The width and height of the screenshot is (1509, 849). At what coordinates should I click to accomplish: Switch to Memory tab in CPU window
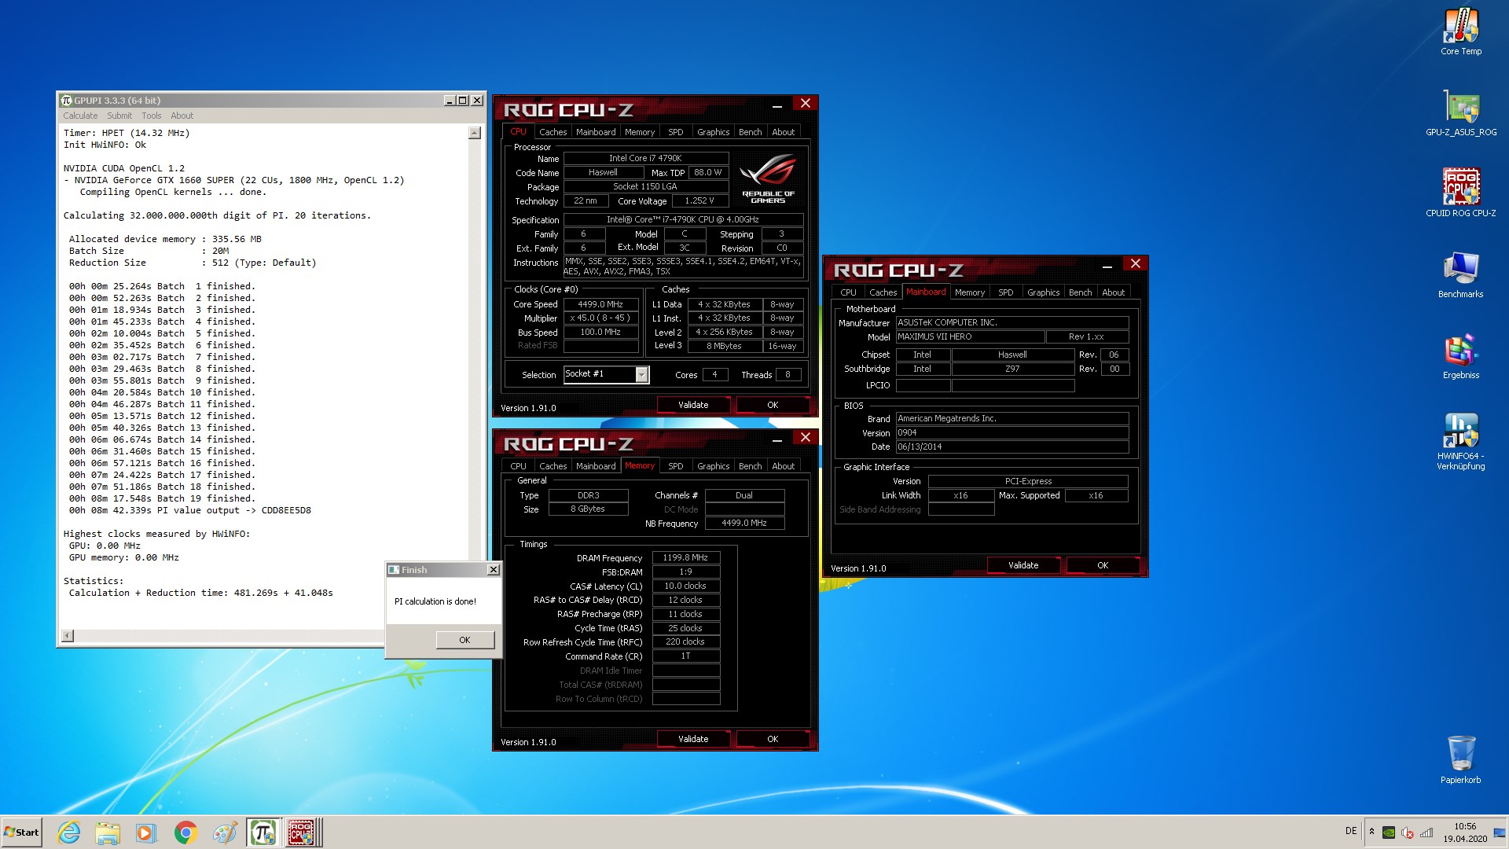(x=639, y=132)
